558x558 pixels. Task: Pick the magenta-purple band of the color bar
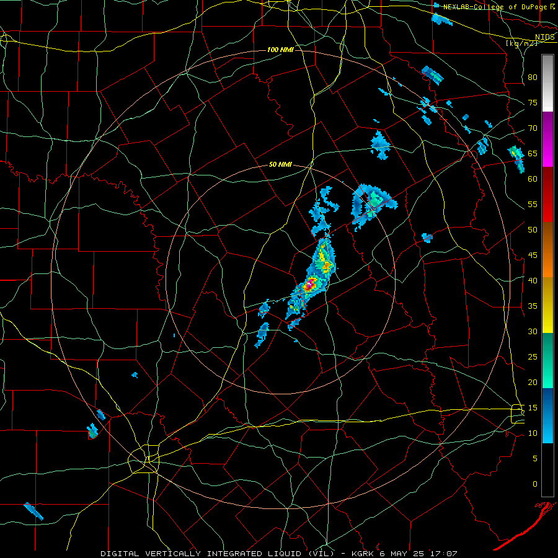(547, 139)
